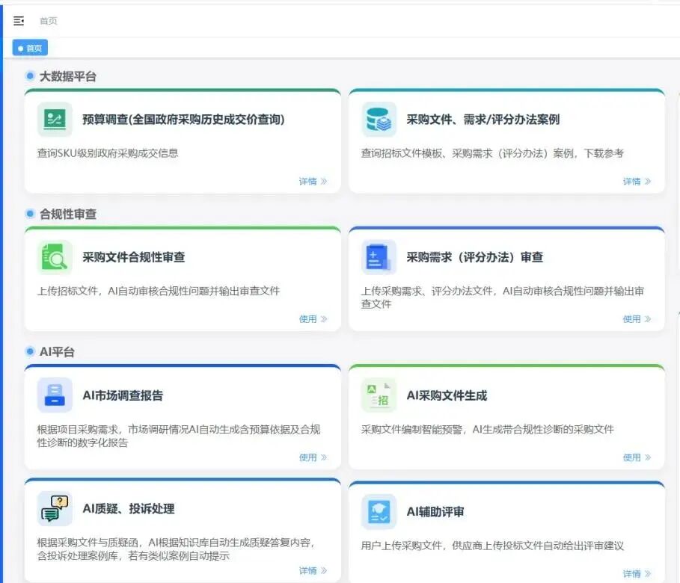Click the 预算调查 chart icon
This screenshot has width=680, height=583.
[x=53, y=120]
